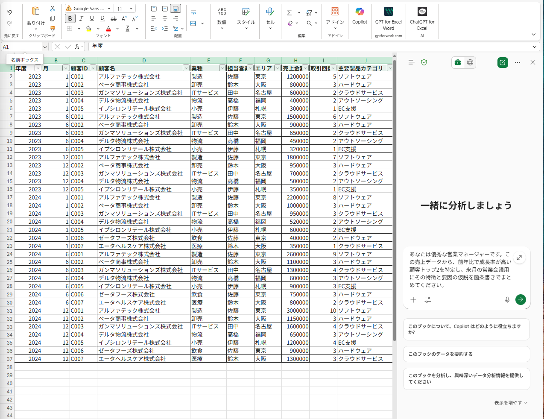Viewport: 544px width, 419px height.
Task: Click the microphone icon in Copilot input
Action: [507, 300]
